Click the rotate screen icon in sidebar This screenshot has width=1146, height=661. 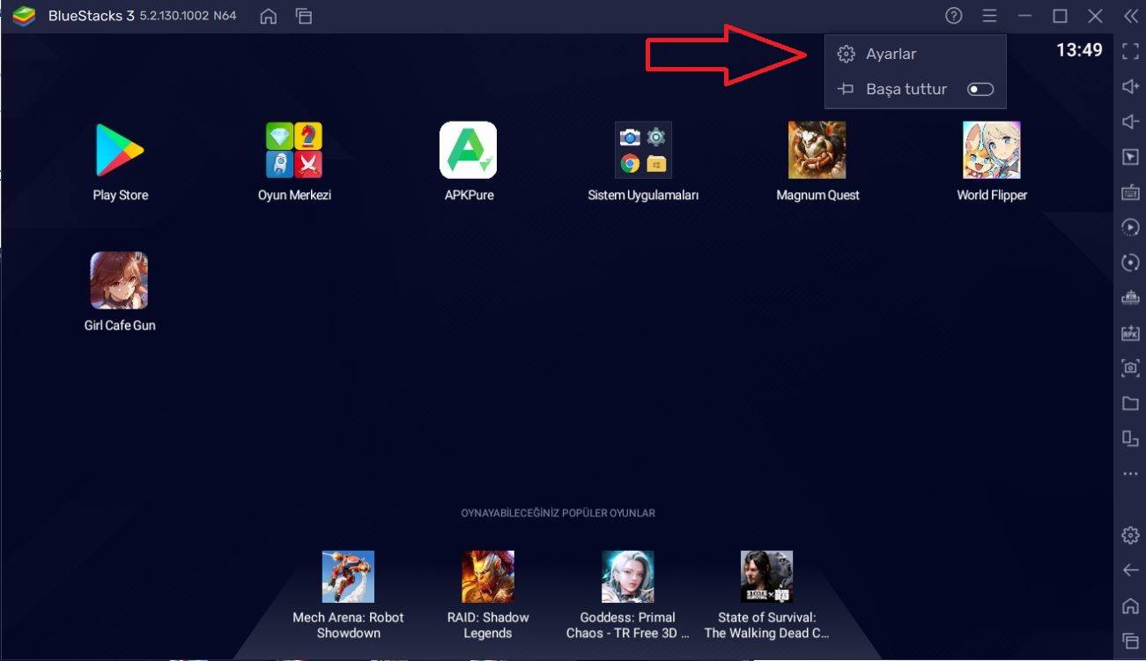[x=1130, y=439]
